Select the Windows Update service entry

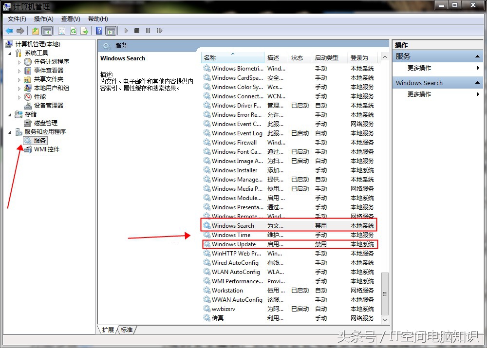click(x=234, y=244)
